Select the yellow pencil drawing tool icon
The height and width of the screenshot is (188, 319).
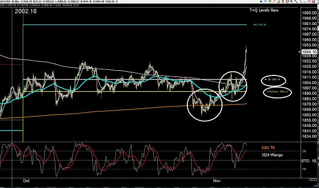pos(274,1)
